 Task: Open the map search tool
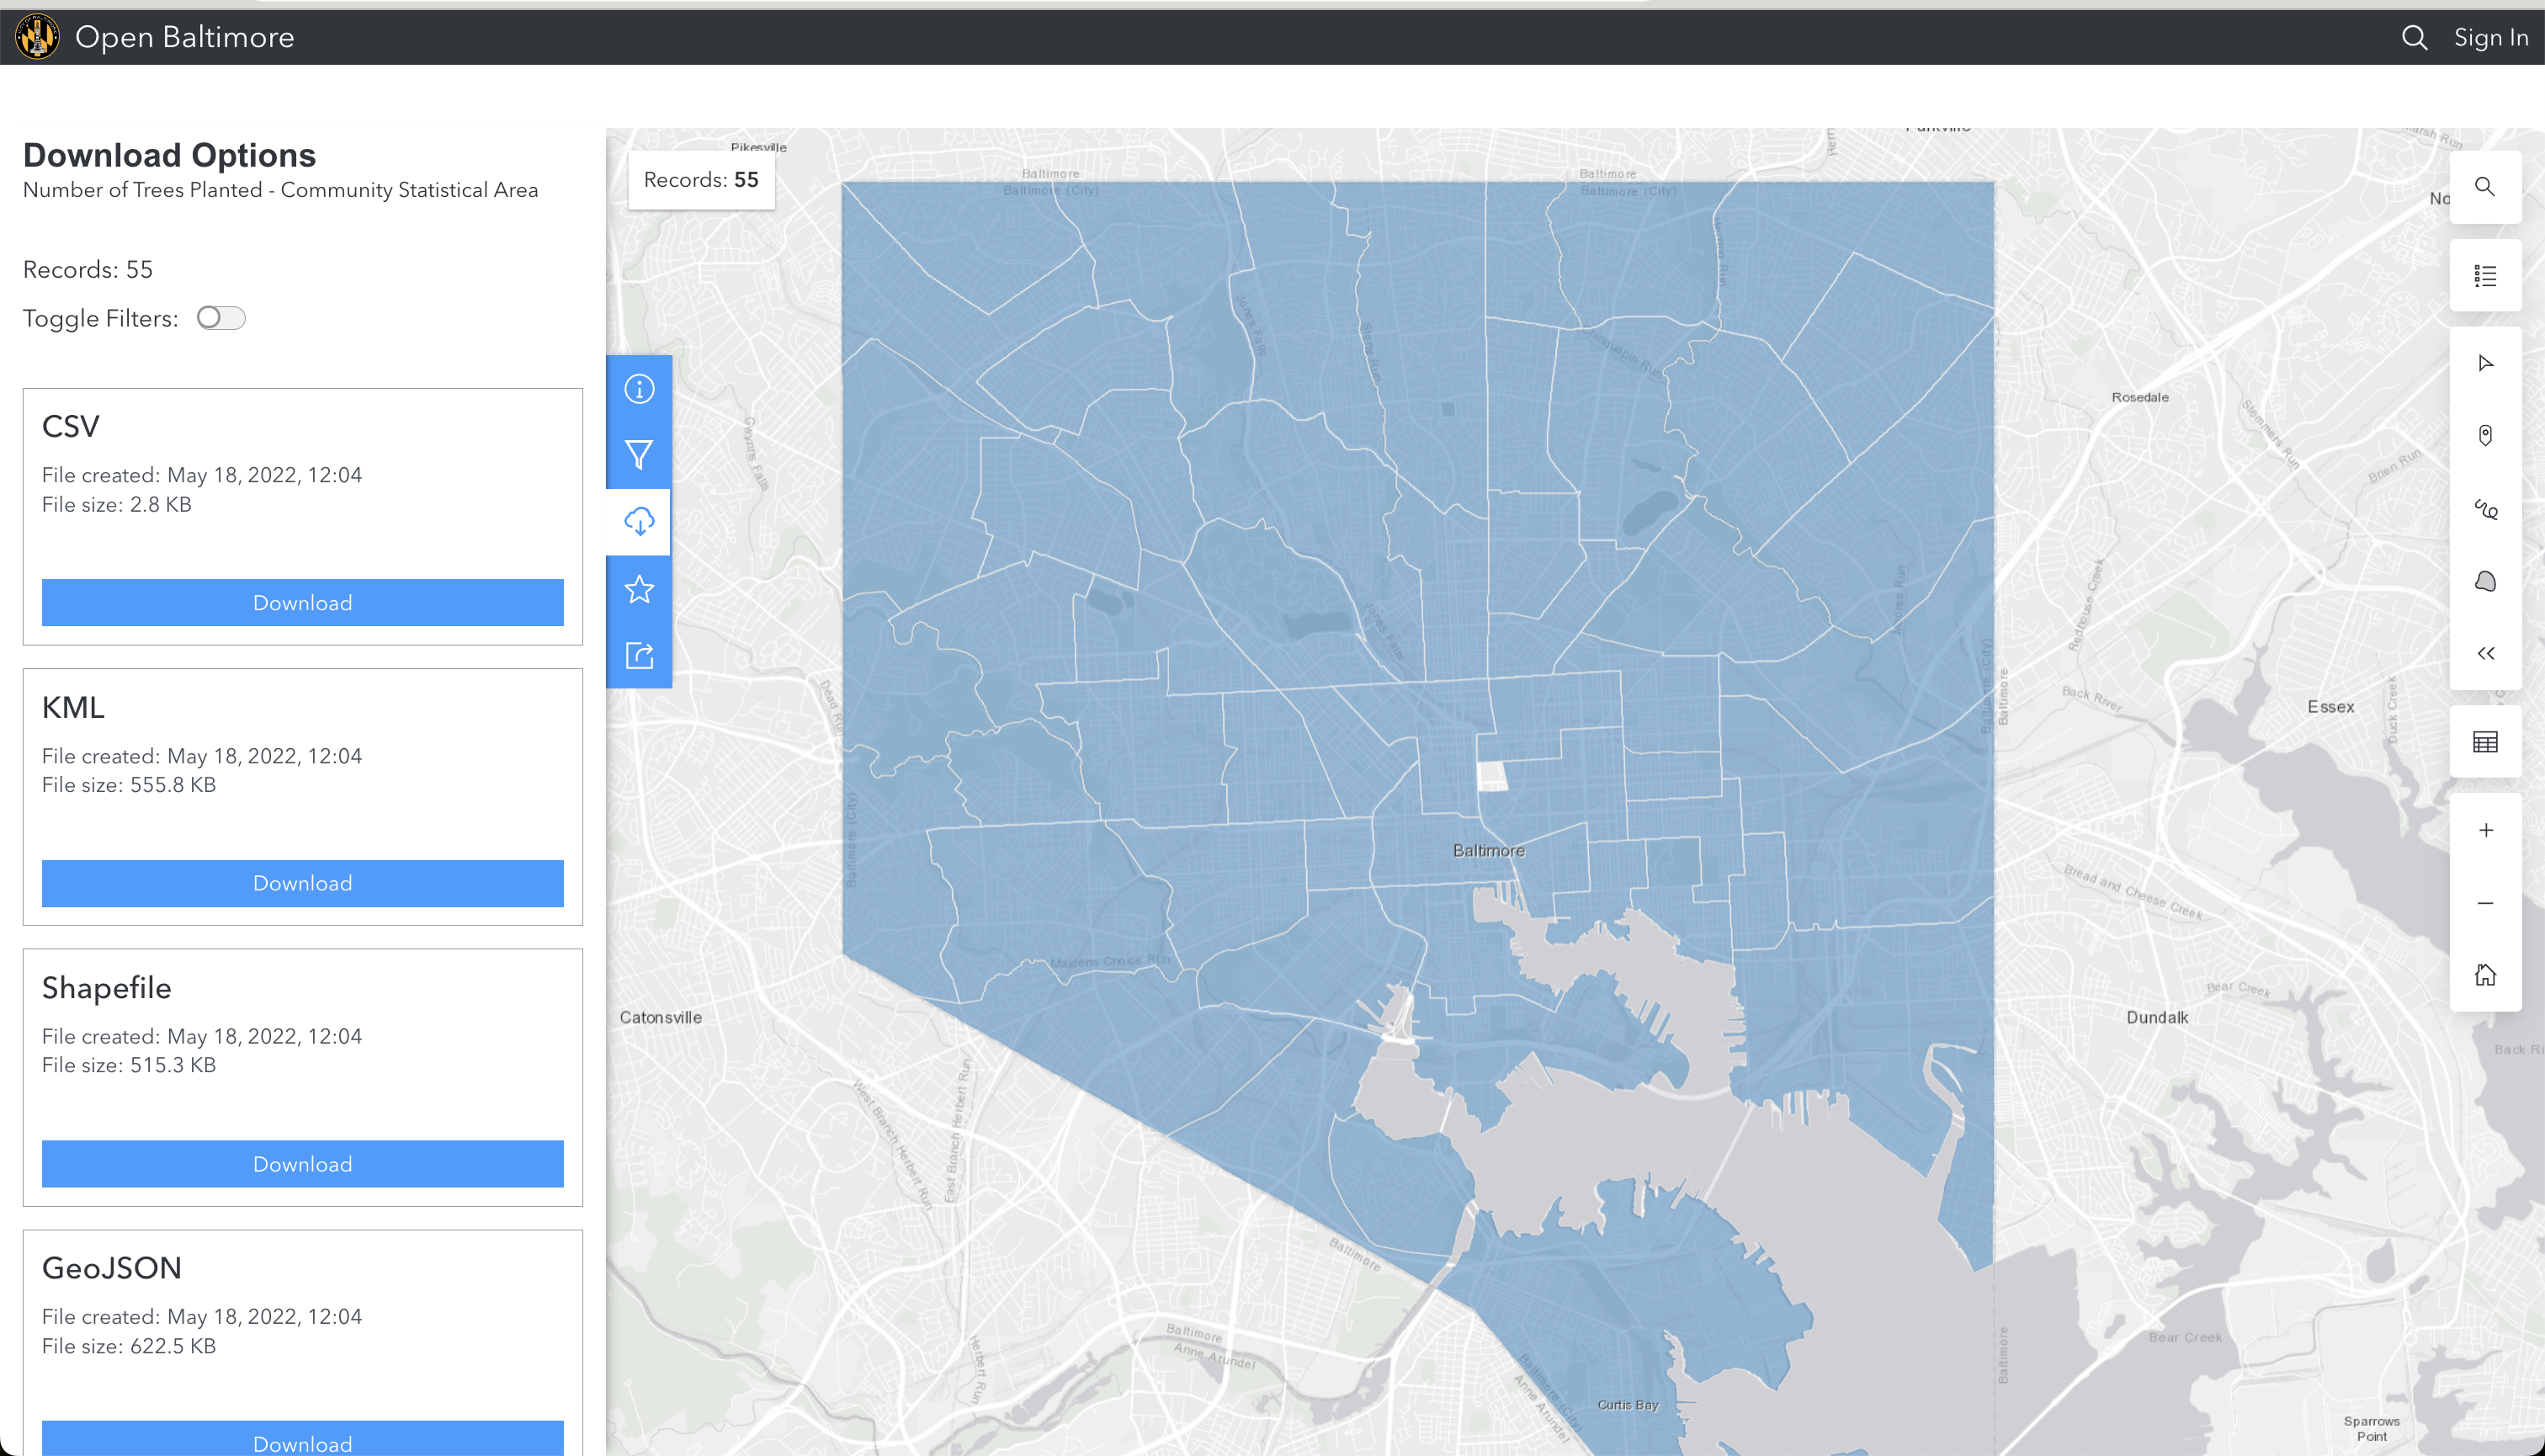point(2486,187)
